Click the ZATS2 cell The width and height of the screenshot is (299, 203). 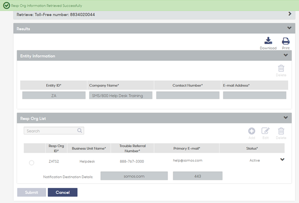click(x=54, y=162)
